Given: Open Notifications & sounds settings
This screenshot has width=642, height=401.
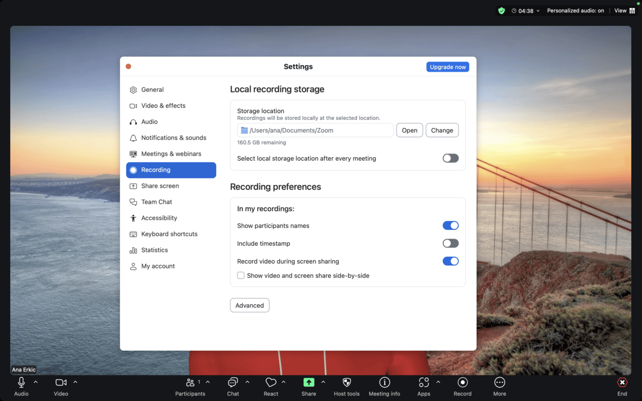Looking at the screenshot, I should pyautogui.click(x=171, y=138).
